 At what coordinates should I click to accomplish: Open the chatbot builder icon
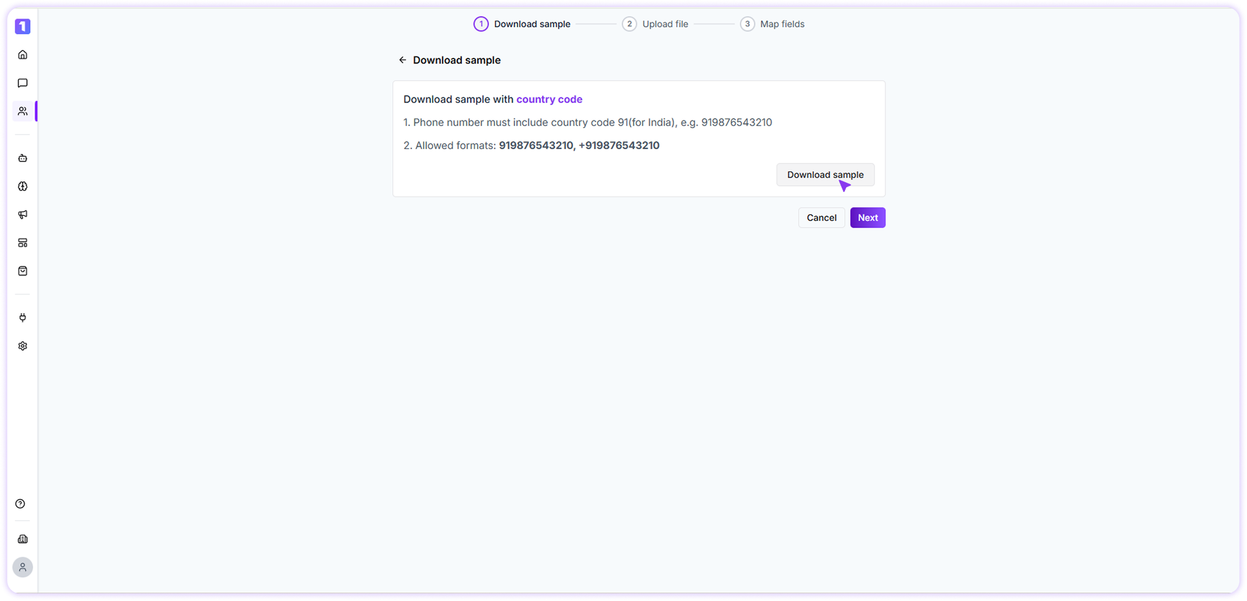tap(22, 157)
